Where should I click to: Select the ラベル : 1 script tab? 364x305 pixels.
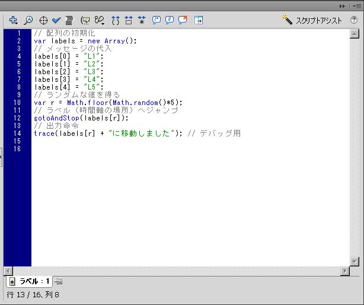click(x=30, y=281)
